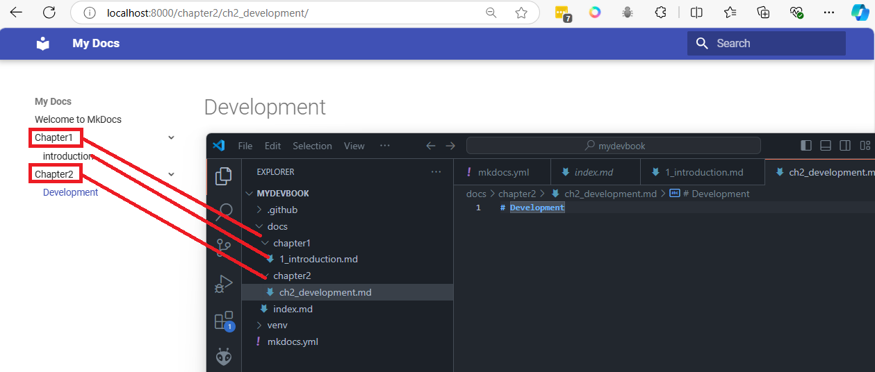Expand the venv folder in Explorer

pyautogui.click(x=277, y=325)
